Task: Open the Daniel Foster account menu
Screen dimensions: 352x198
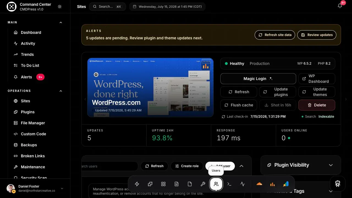Action: [35, 188]
